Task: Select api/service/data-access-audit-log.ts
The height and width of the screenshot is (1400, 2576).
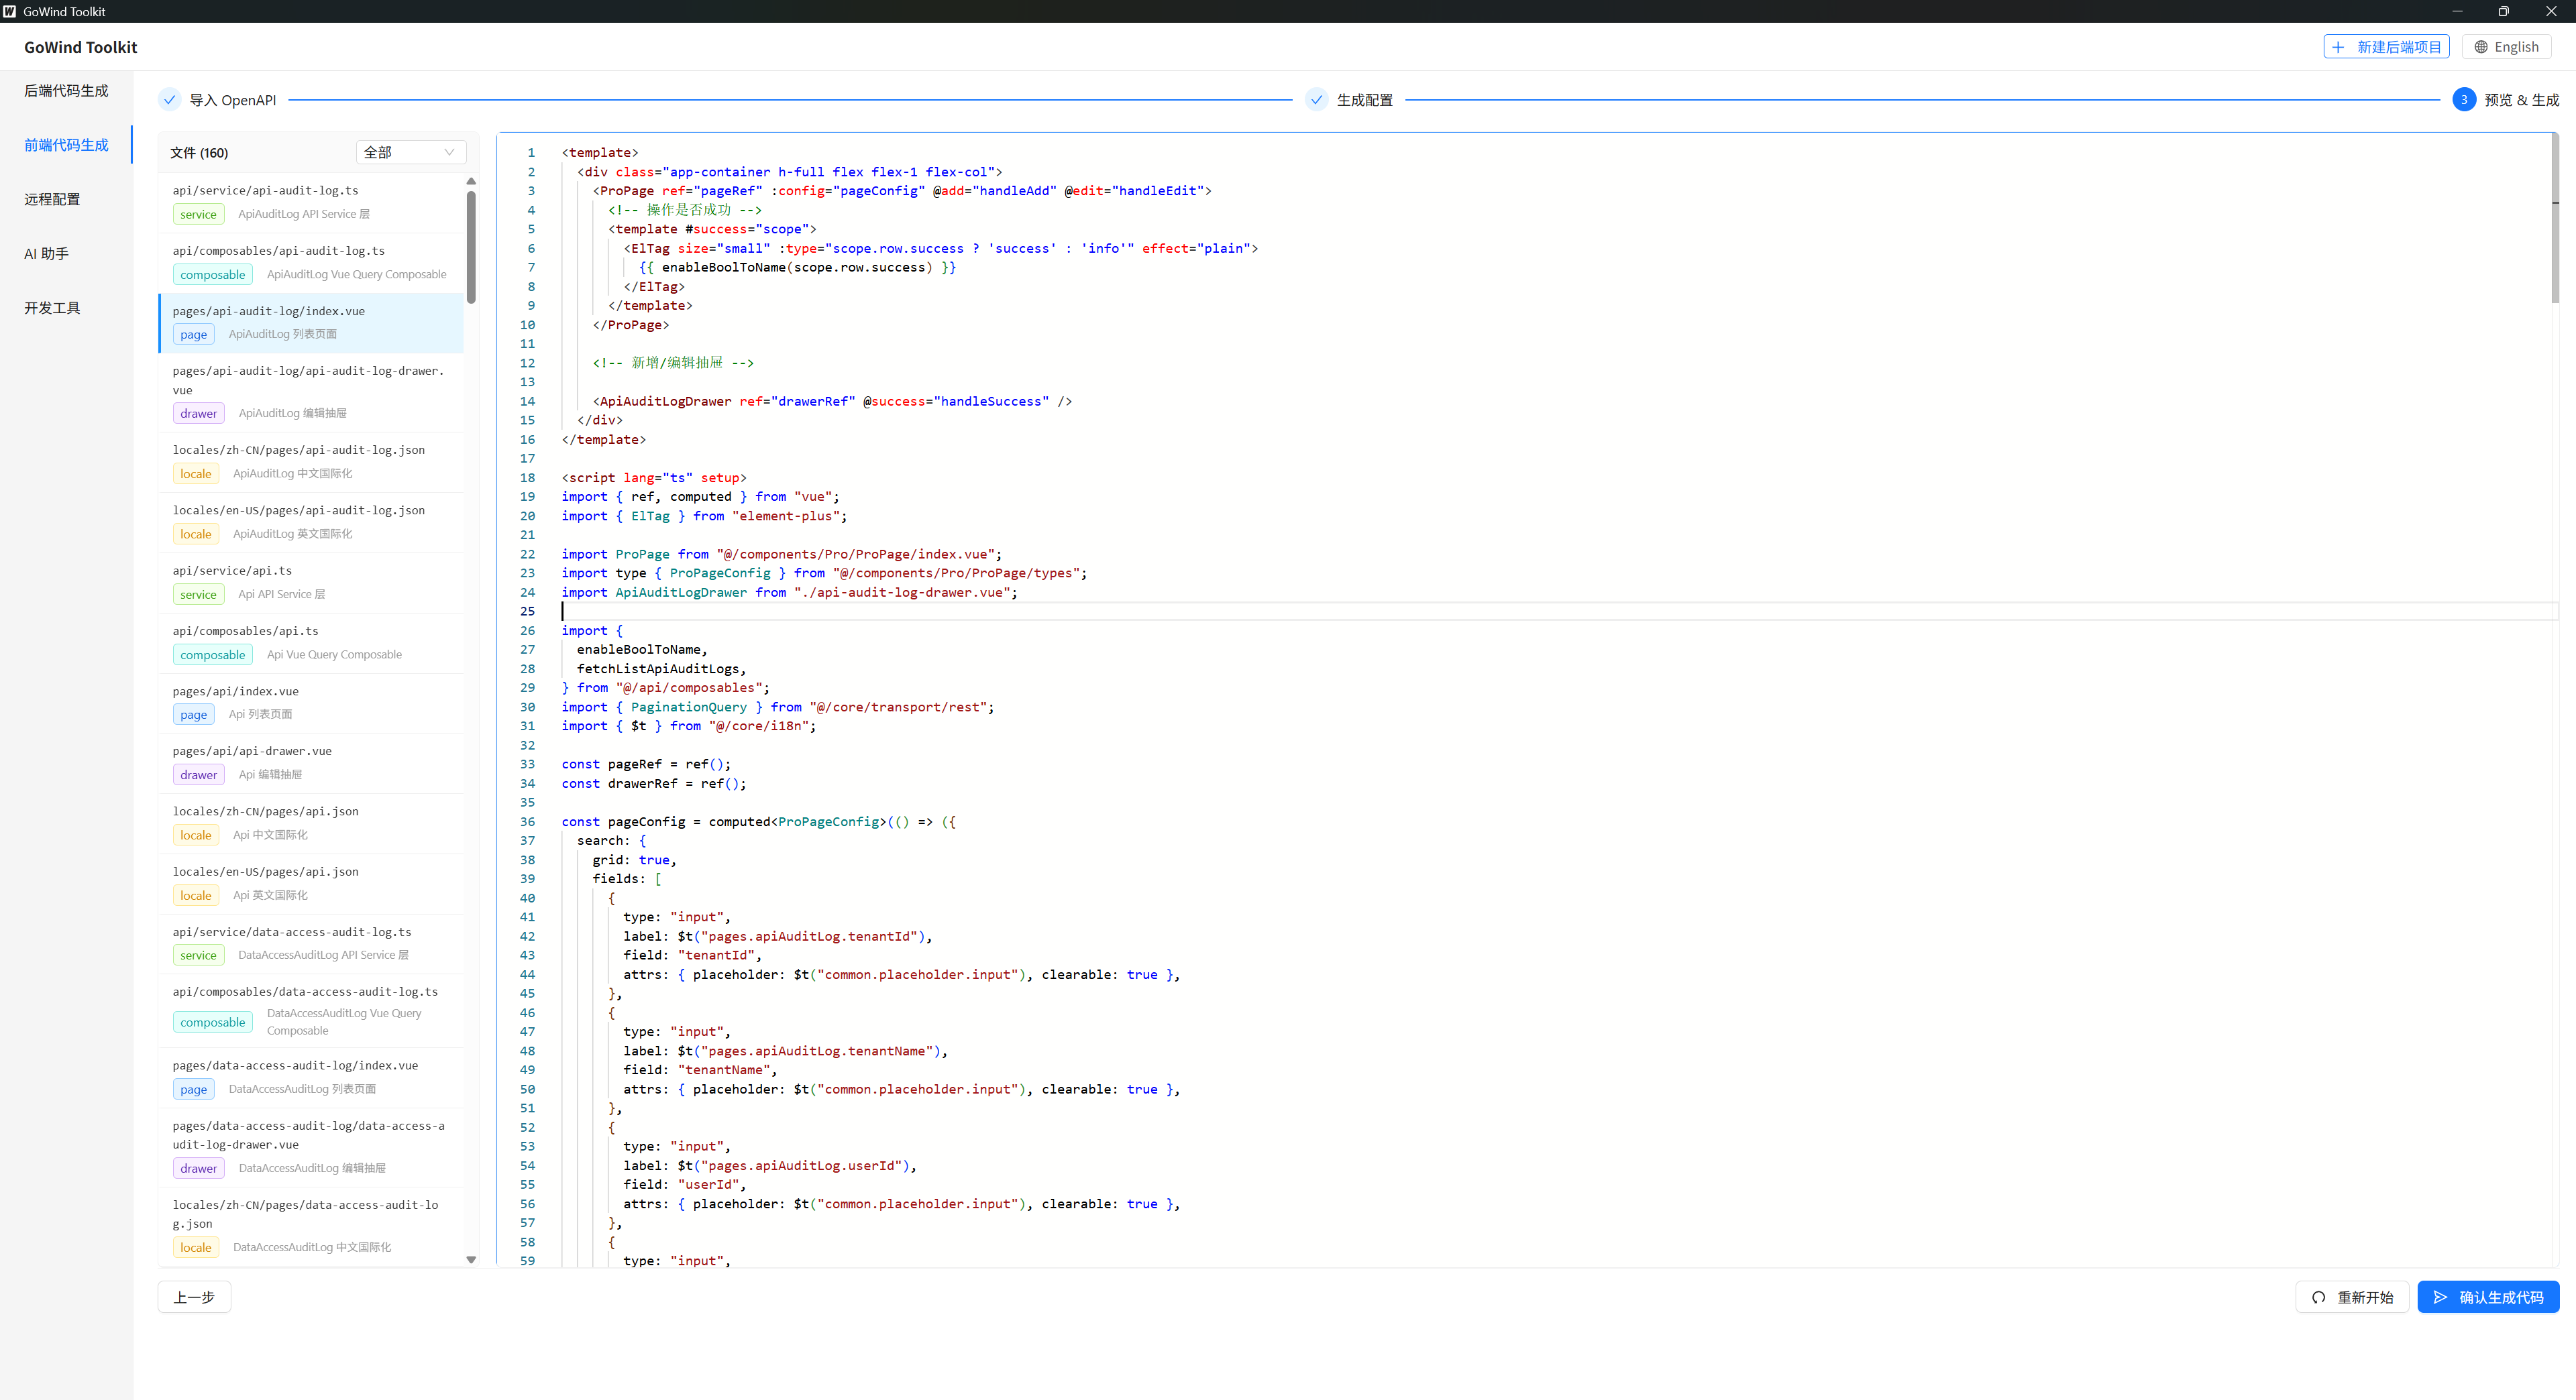Action: point(312,943)
